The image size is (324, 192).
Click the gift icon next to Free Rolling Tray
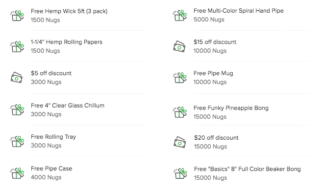coord(17,141)
